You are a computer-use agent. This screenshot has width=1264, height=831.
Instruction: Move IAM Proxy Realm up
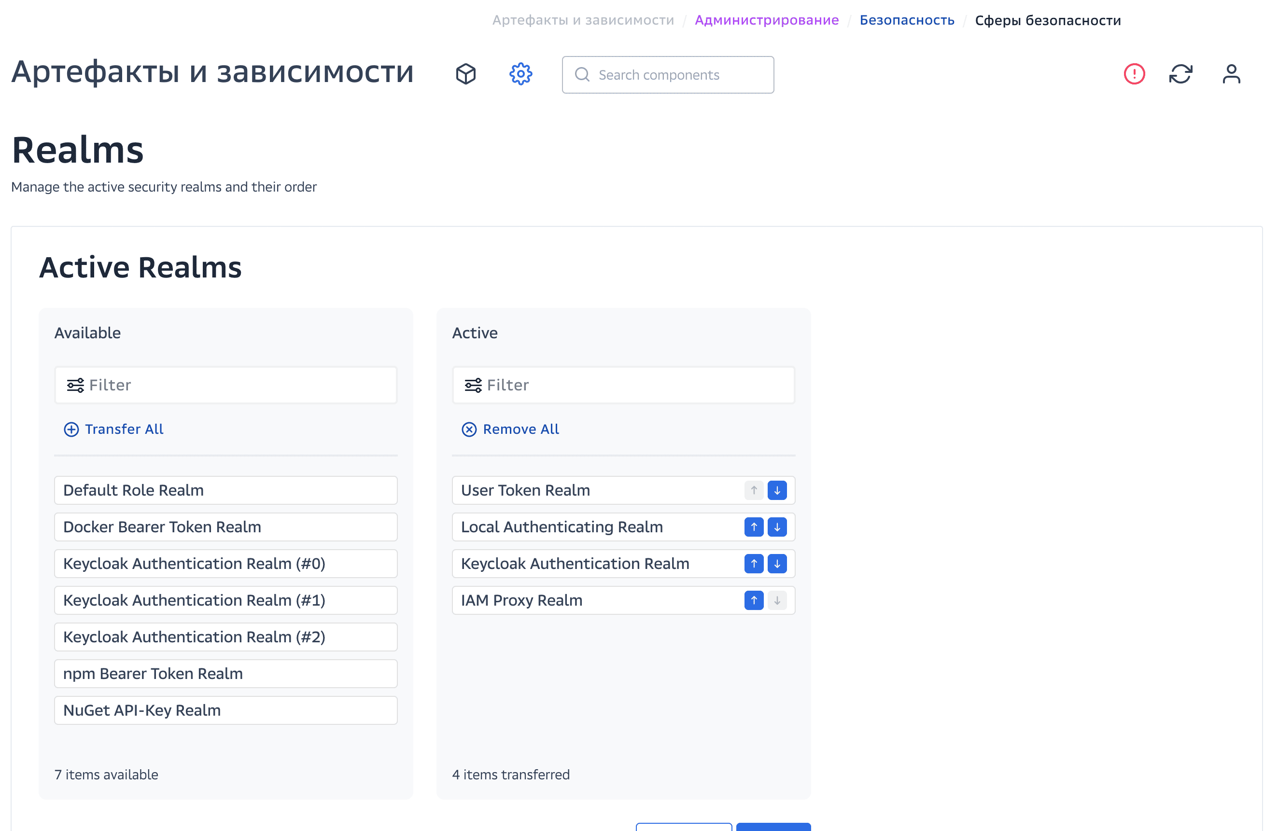coord(753,600)
